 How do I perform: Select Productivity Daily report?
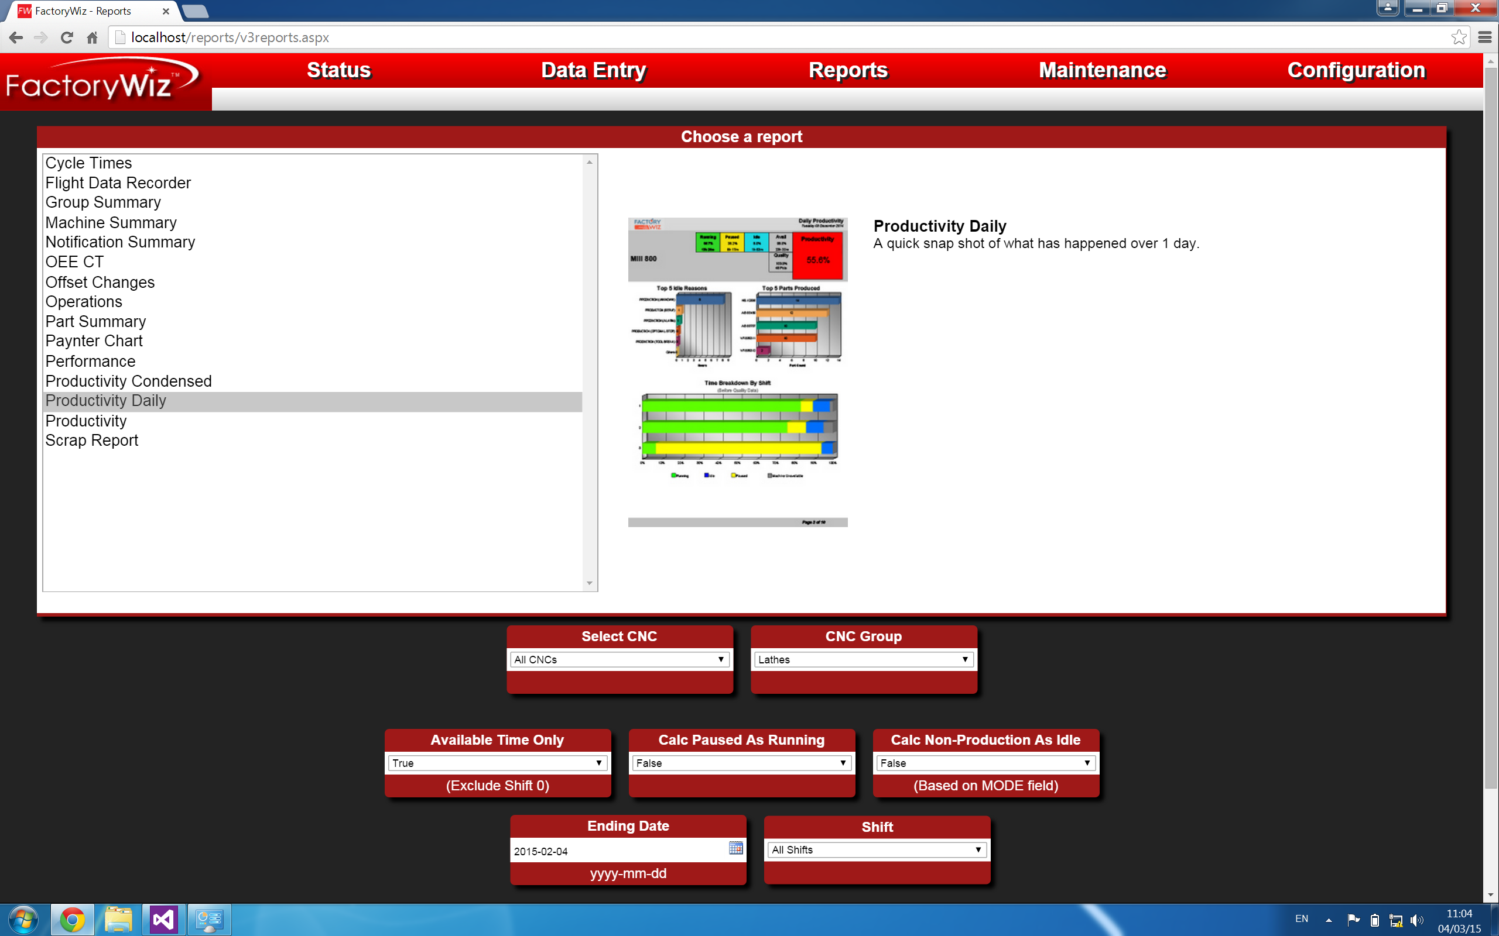(312, 401)
